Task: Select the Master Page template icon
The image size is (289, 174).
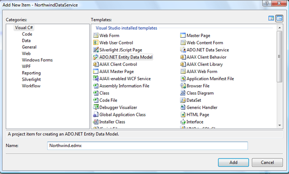Action: pos(183,35)
